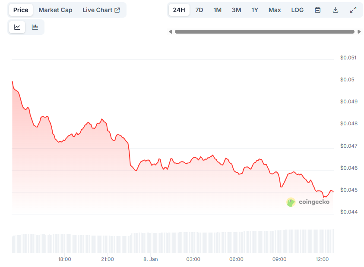Open Live Chart in new window

point(101,9)
